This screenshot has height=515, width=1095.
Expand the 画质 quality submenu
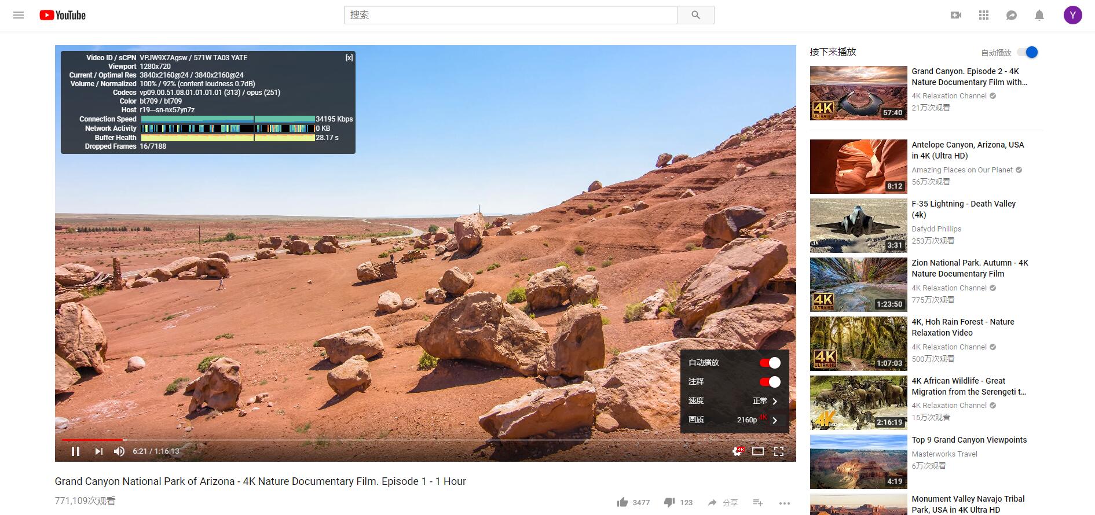734,420
